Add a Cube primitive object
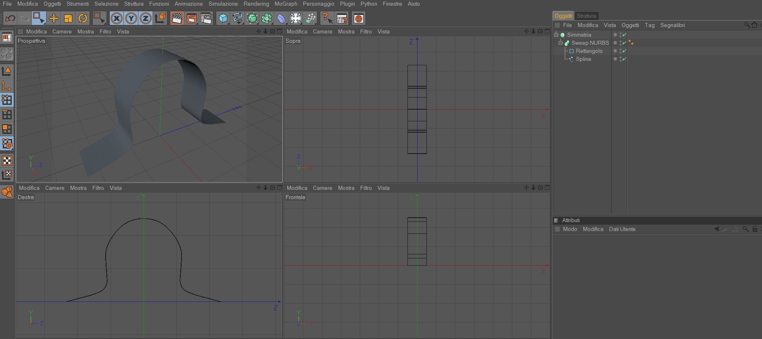The width and height of the screenshot is (762, 339). [223, 18]
